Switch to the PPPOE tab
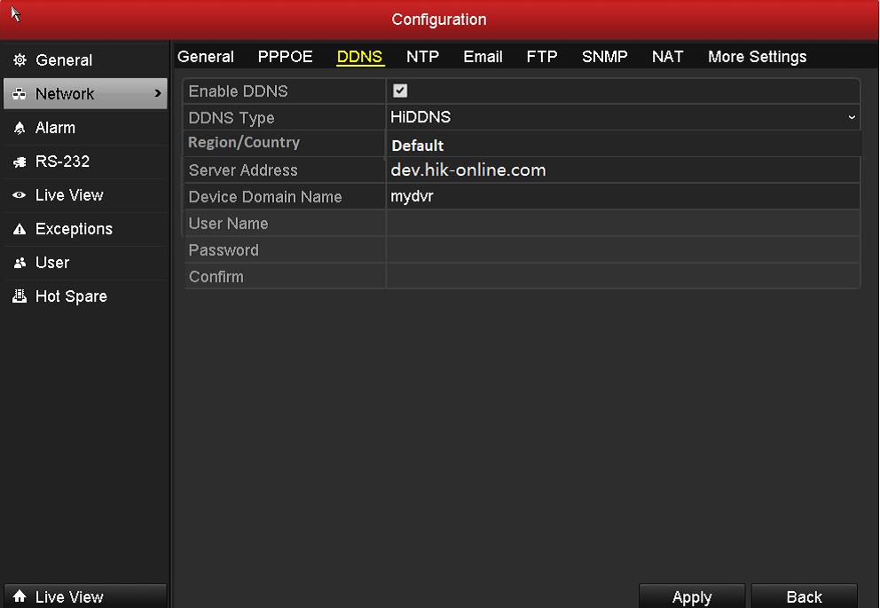 tap(285, 57)
